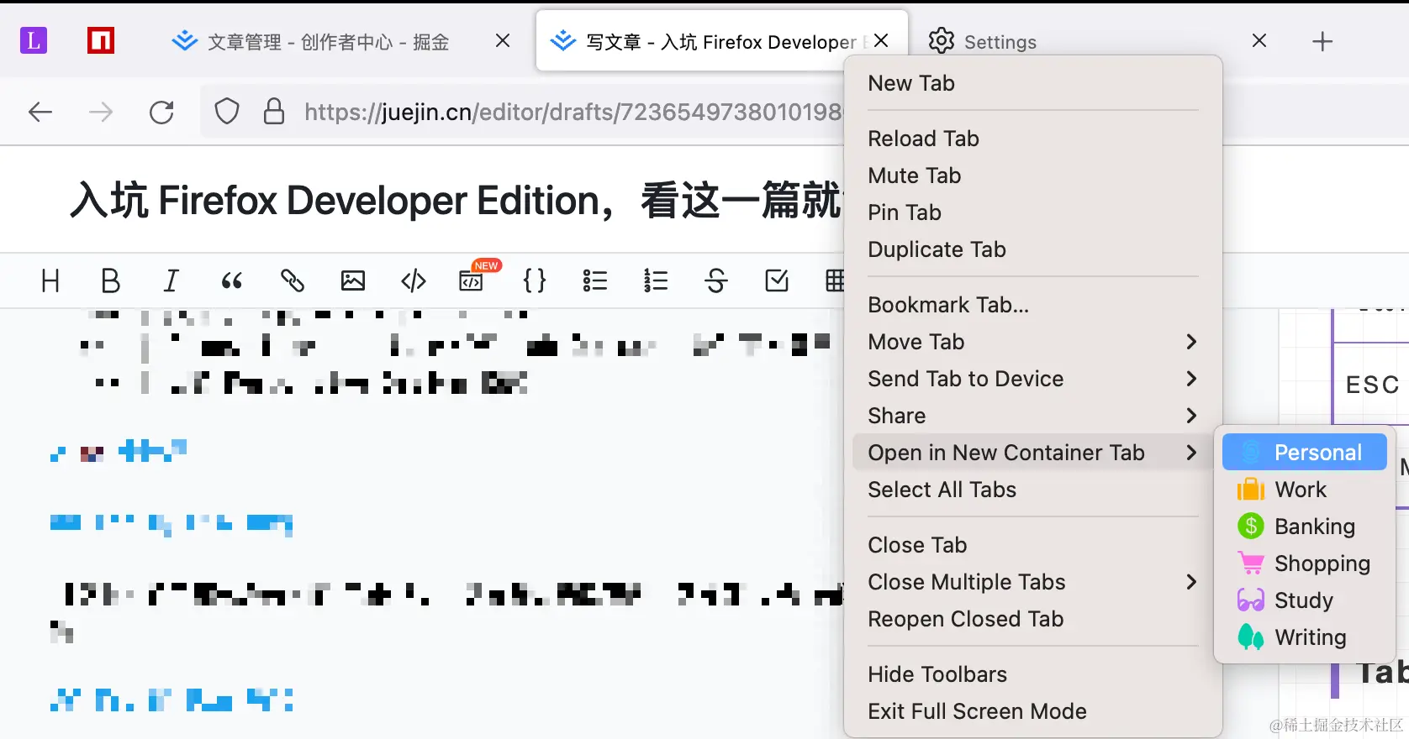This screenshot has width=1409, height=739.
Task: Click the padlock site security icon
Action: click(274, 112)
